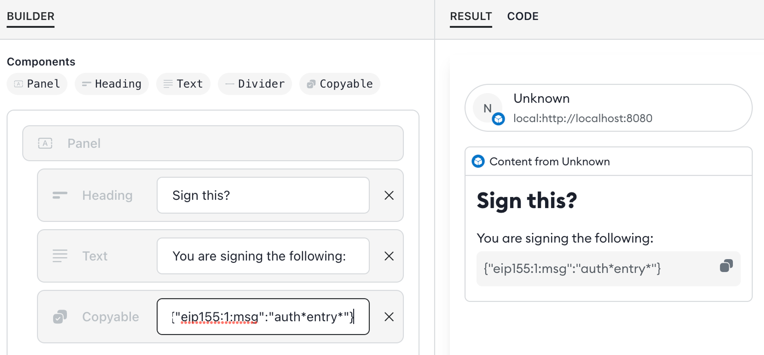The height and width of the screenshot is (355, 764).
Task: Add a Divider component chip
Action: click(x=255, y=84)
